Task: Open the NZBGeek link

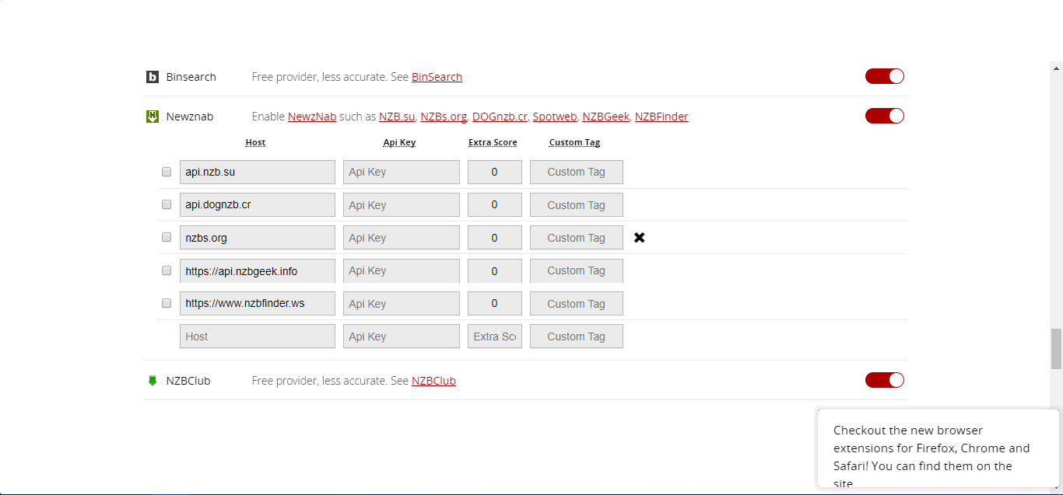Action: coord(605,117)
